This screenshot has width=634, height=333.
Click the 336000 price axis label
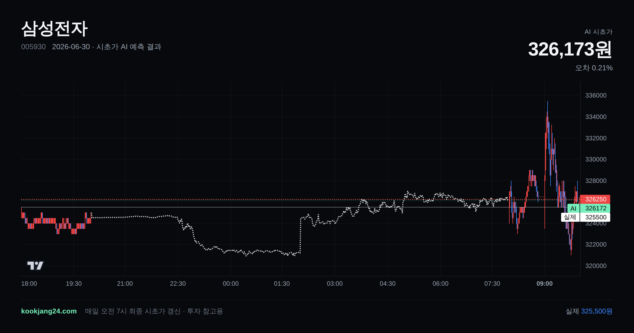(596, 95)
